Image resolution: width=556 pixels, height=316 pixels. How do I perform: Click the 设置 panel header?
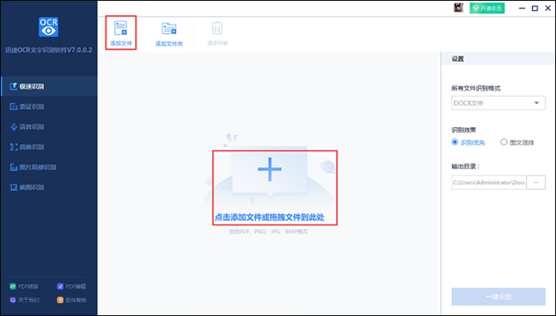coord(498,59)
